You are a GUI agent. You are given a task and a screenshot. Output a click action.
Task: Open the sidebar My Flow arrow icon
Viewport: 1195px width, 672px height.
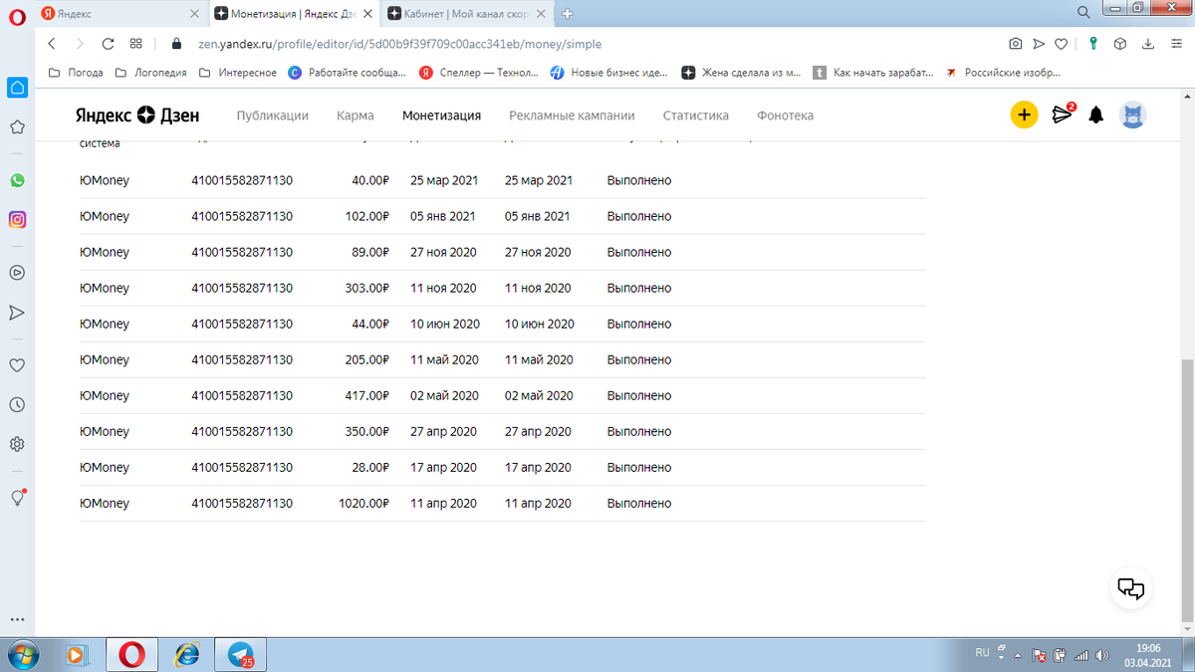[x=17, y=312]
